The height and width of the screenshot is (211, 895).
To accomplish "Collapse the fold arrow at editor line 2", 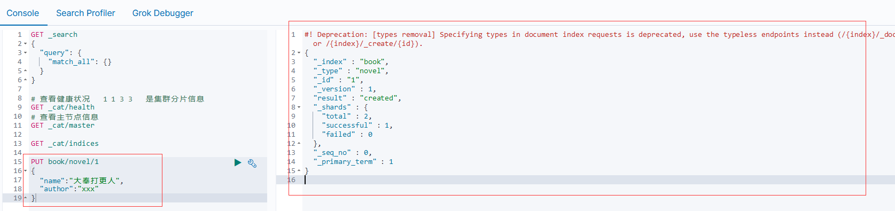I will click(x=25, y=44).
